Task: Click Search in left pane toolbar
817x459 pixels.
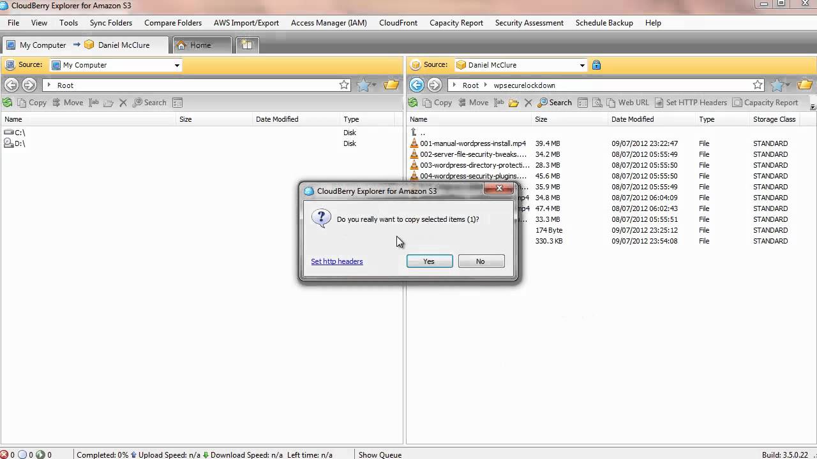Action: click(x=149, y=103)
